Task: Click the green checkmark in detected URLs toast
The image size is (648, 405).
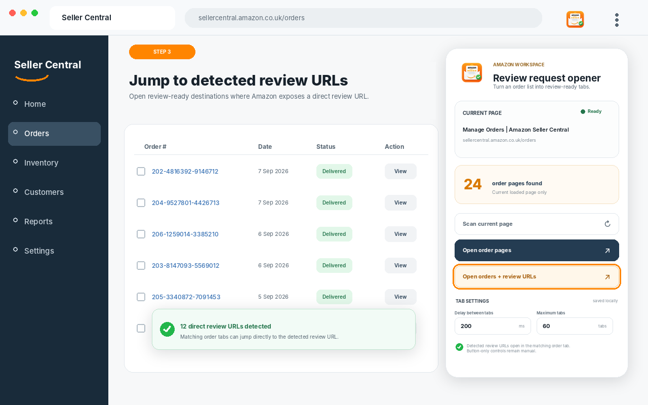Action: tap(167, 329)
